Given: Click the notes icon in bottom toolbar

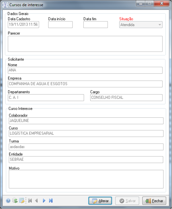Looking at the screenshot, I should click(x=22, y=201).
